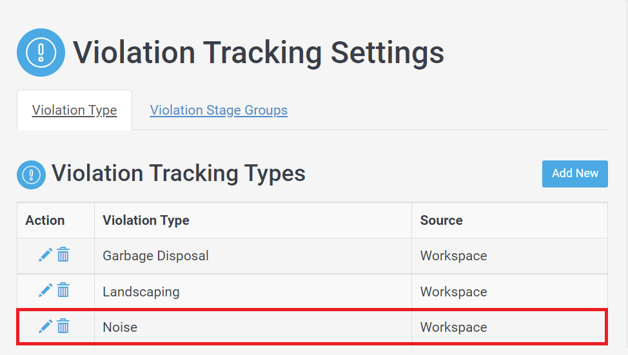Image resolution: width=628 pixels, height=355 pixels.
Task: Edit the Garbage Disposal violation type
Action: [45, 254]
